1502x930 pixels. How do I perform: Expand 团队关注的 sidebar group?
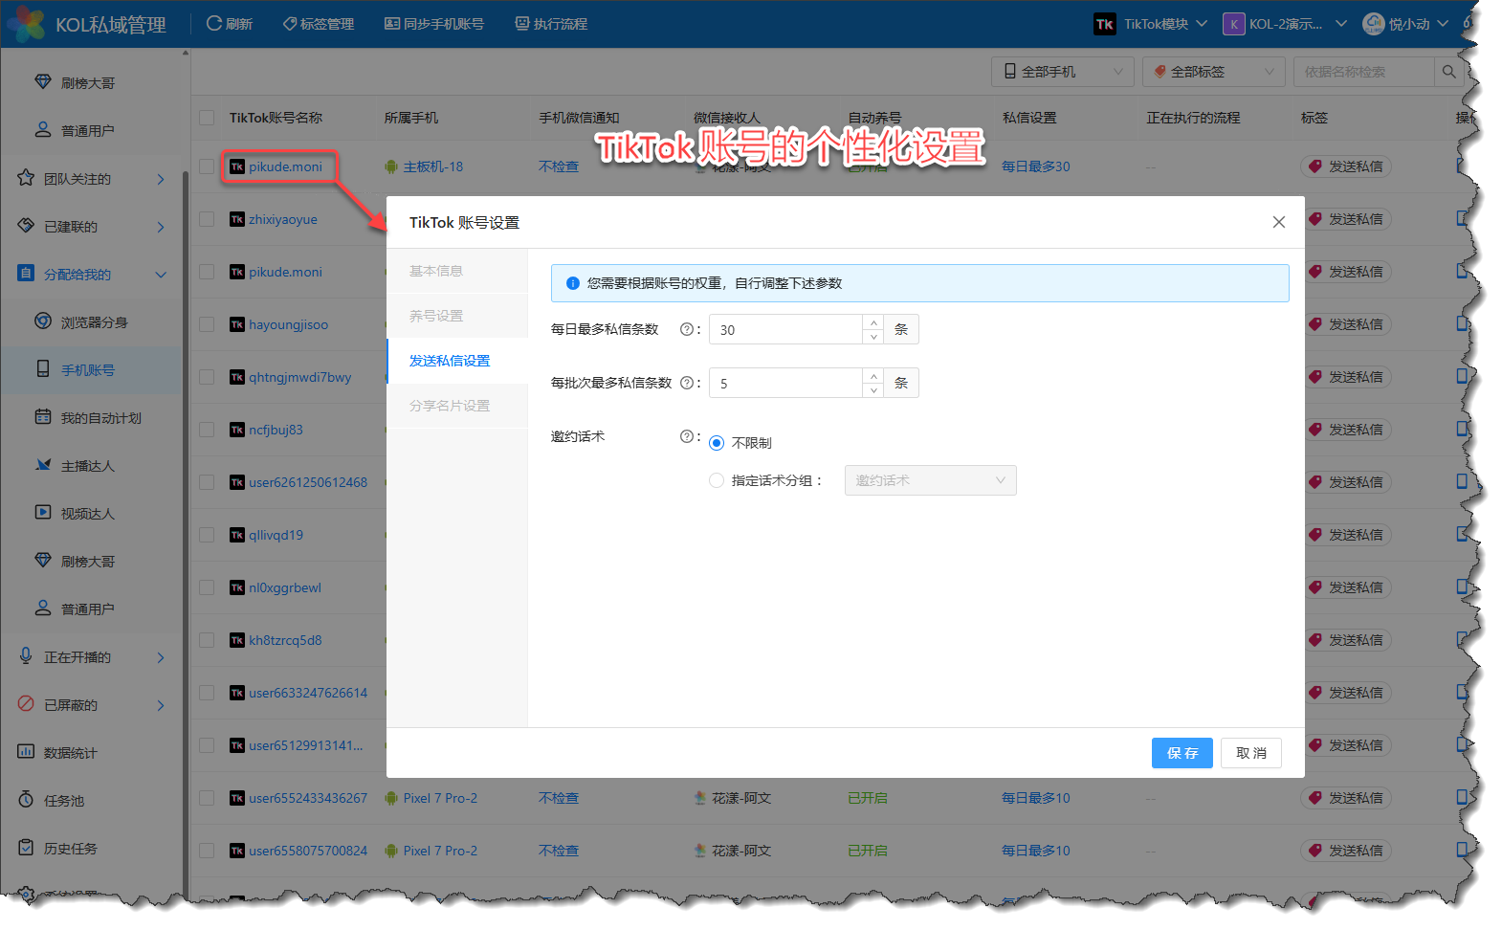click(92, 179)
